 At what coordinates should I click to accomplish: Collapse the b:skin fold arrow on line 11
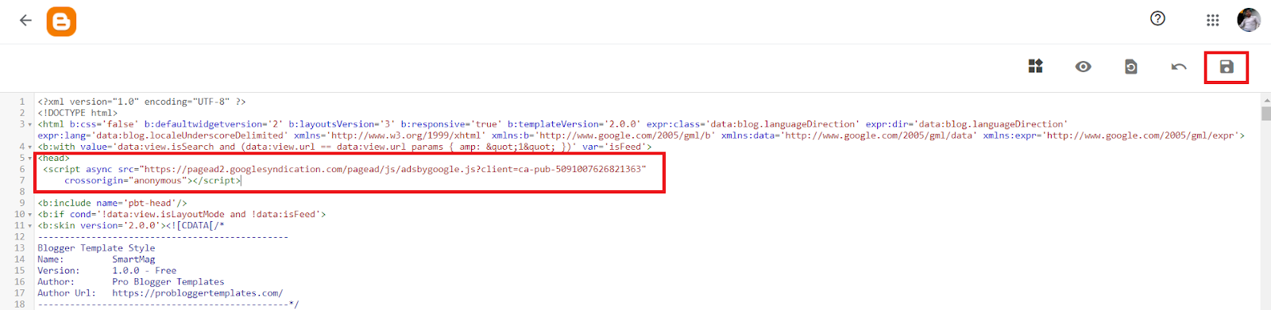30,226
